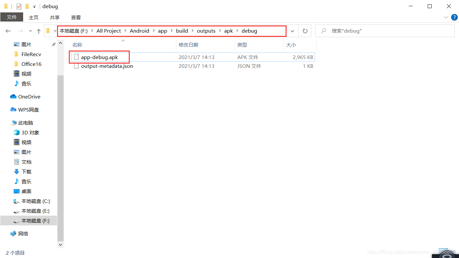Viewport: 459px width, 258px height.
Task: Click the navigation pane vertical scrollbar thumb
Action: click(61, 158)
